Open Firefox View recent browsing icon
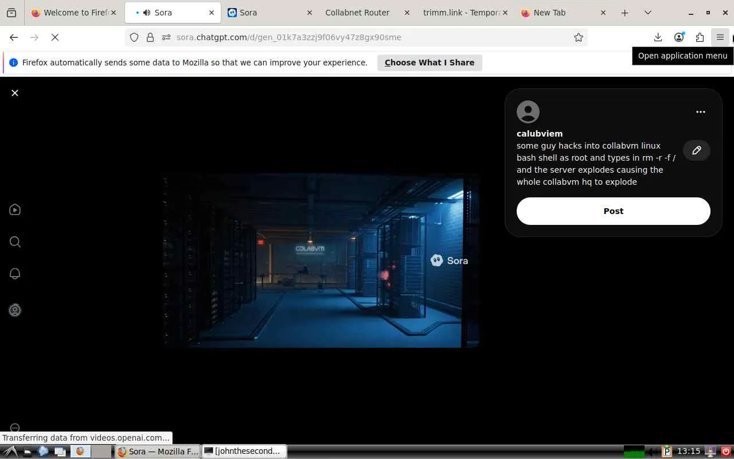 coord(11,13)
